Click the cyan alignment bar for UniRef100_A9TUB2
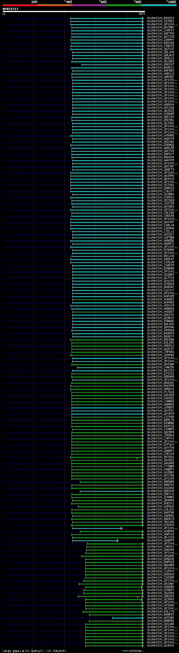 pyautogui.click(x=128, y=618)
